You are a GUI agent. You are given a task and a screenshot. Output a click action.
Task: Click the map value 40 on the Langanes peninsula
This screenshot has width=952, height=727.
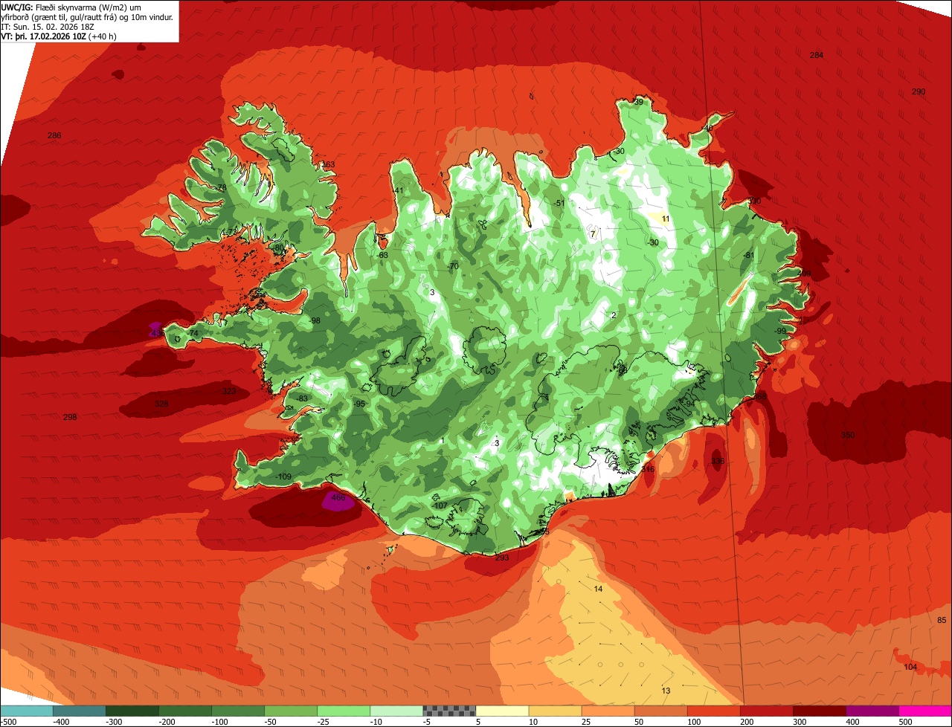click(708, 128)
